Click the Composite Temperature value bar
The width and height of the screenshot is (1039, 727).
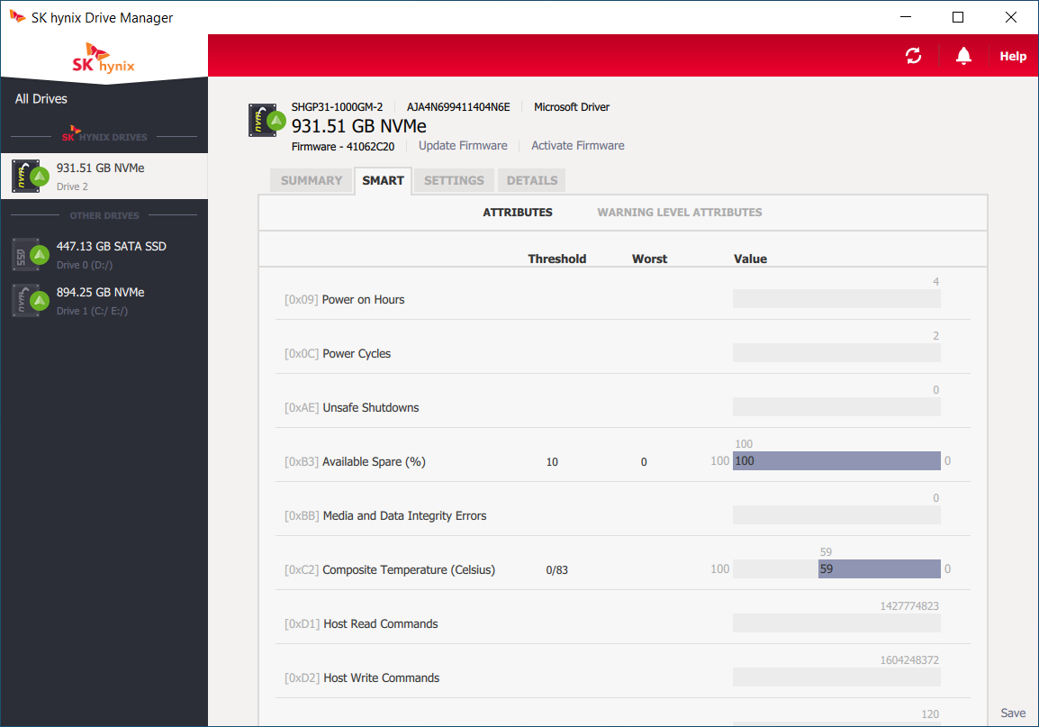(836, 568)
